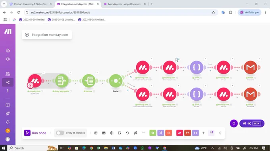The width and height of the screenshot is (270, 151).
Task: Reload the page in the browser
Action: 19,12
